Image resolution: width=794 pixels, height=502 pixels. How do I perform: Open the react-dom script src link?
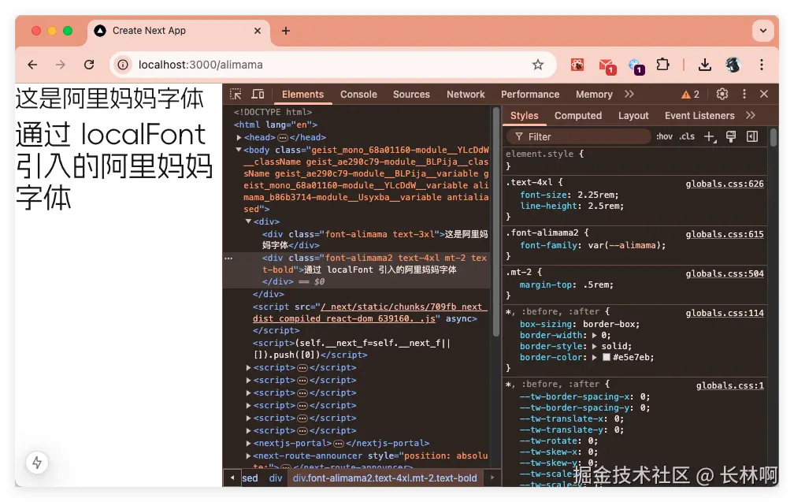coord(369,313)
